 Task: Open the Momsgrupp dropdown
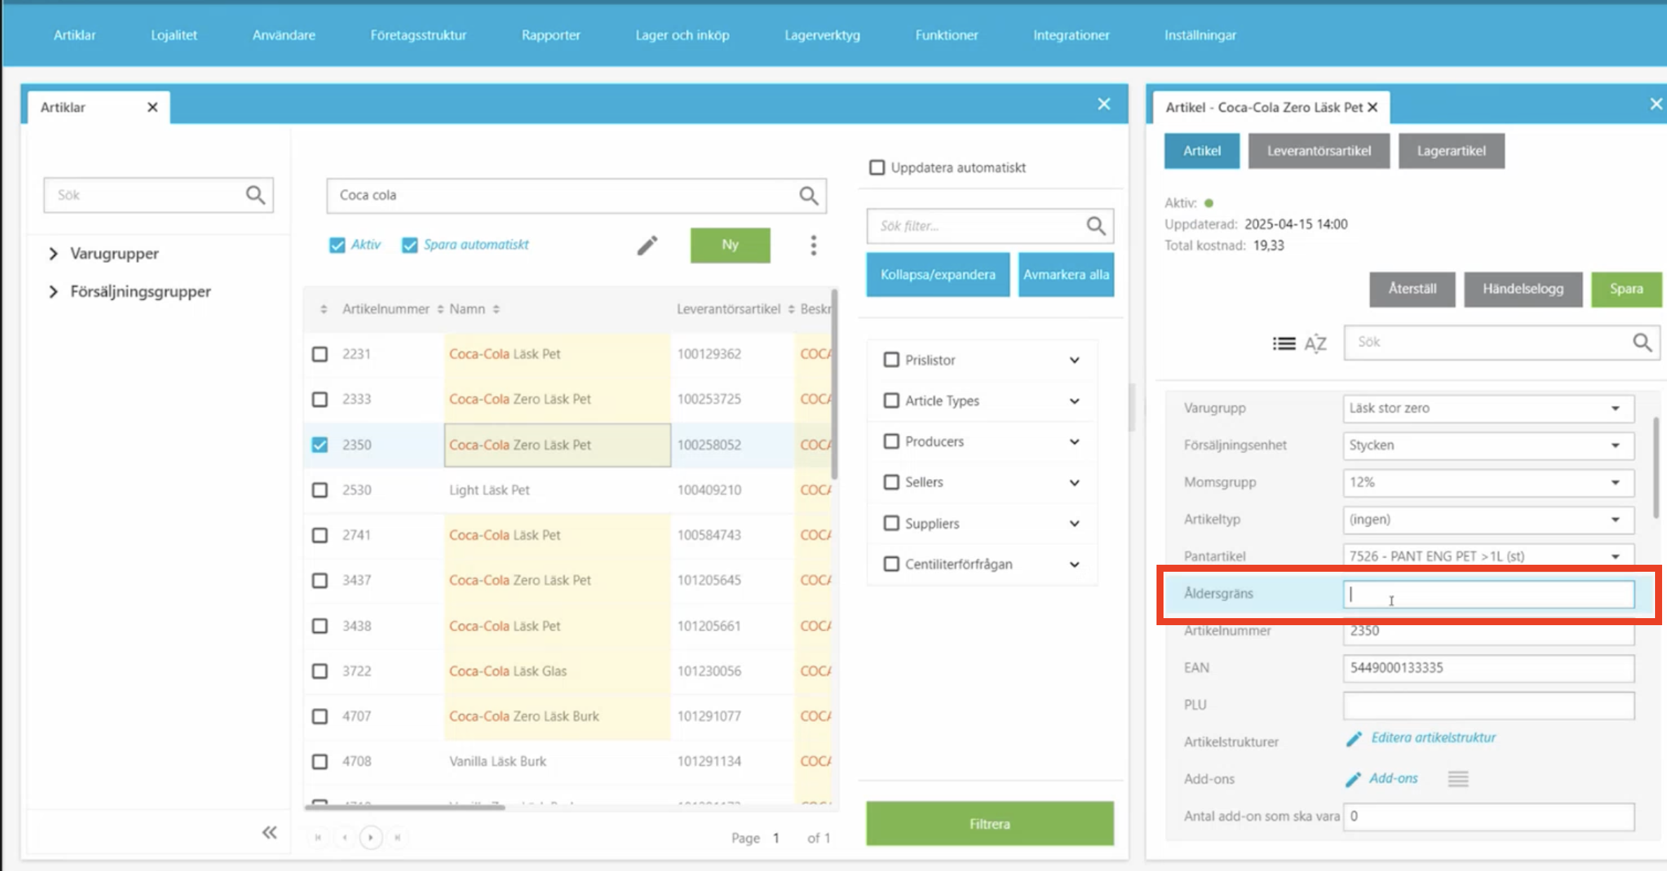click(x=1488, y=483)
